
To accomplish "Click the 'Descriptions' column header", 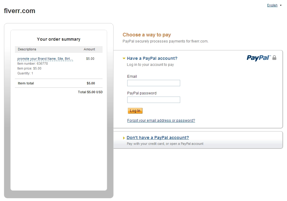I will (27, 49).
